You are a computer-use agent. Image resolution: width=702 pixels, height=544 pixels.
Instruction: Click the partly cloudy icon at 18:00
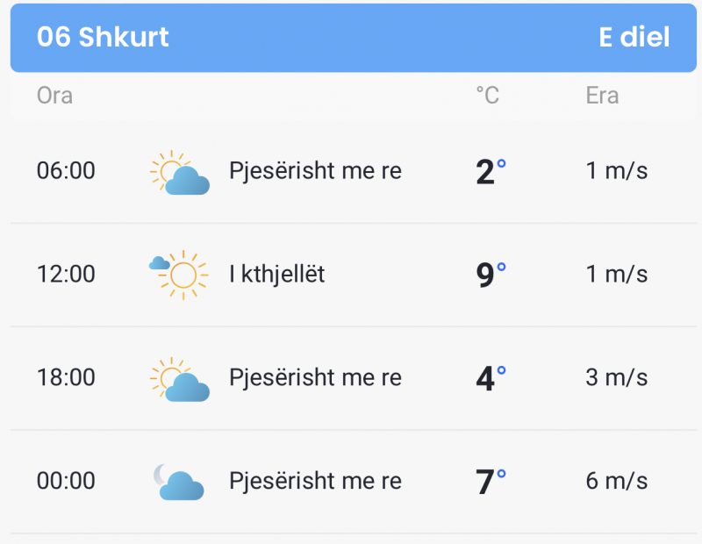[x=180, y=380]
